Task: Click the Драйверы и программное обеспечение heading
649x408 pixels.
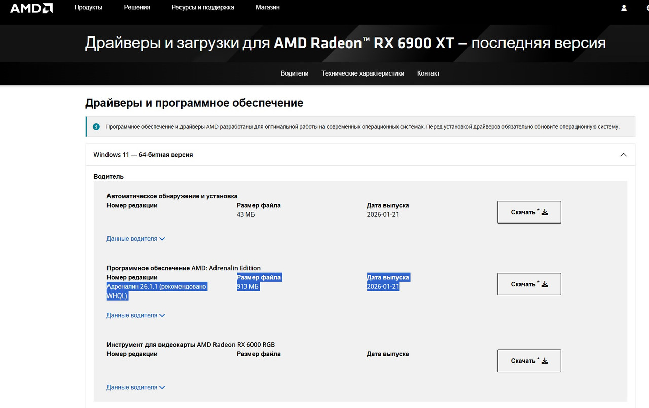Action: click(x=194, y=103)
